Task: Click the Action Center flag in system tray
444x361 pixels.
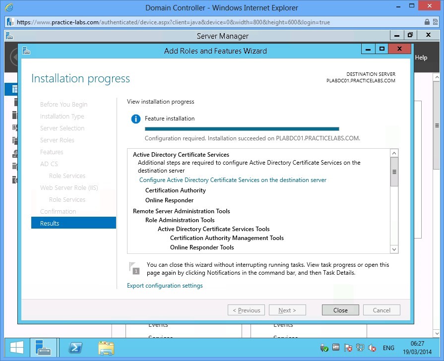Action: tap(348, 348)
